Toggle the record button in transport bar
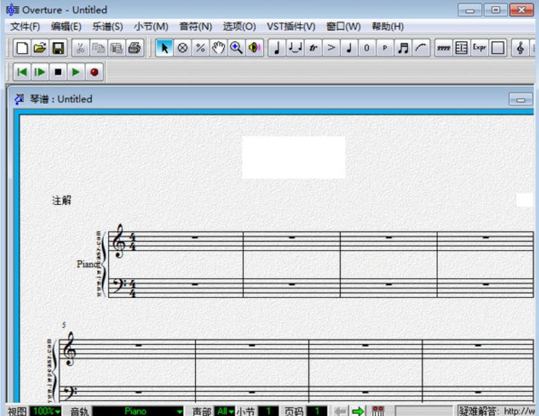The width and height of the screenshot is (539, 416). click(x=94, y=72)
